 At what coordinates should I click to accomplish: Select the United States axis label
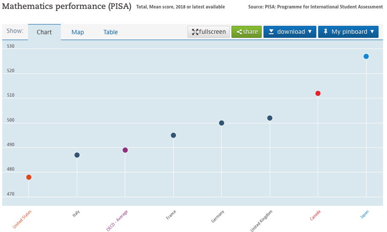22,219
